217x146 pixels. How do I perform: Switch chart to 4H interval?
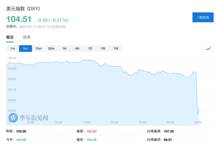tap(77, 49)
